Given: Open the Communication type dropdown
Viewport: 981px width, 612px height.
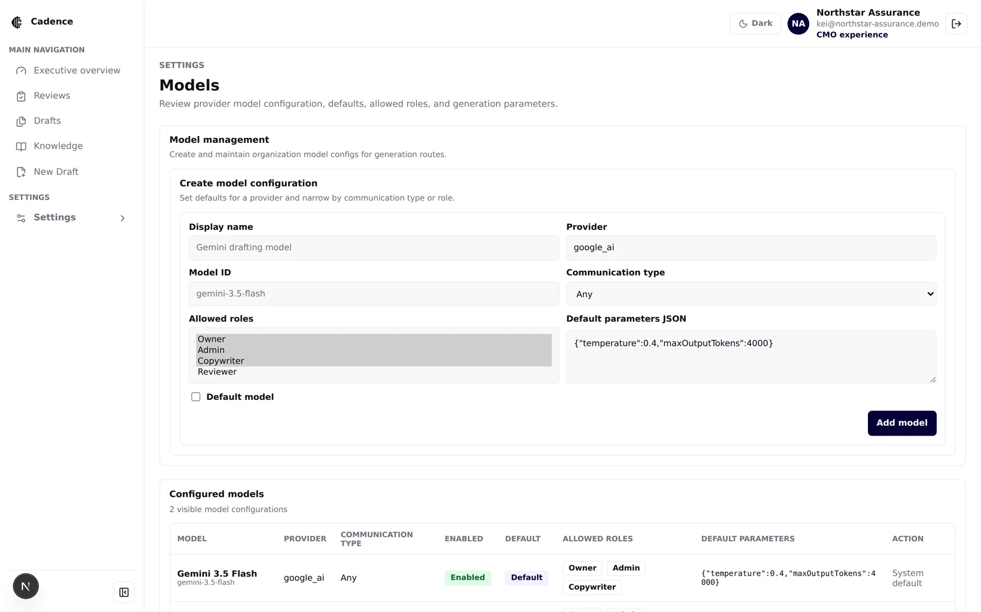Looking at the screenshot, I should [751, 294].
